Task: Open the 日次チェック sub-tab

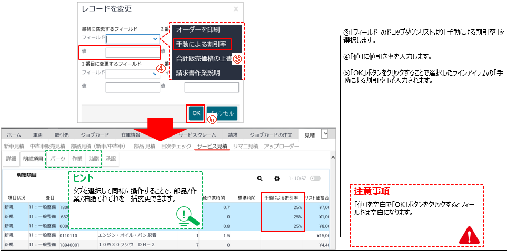Action: 176,145
